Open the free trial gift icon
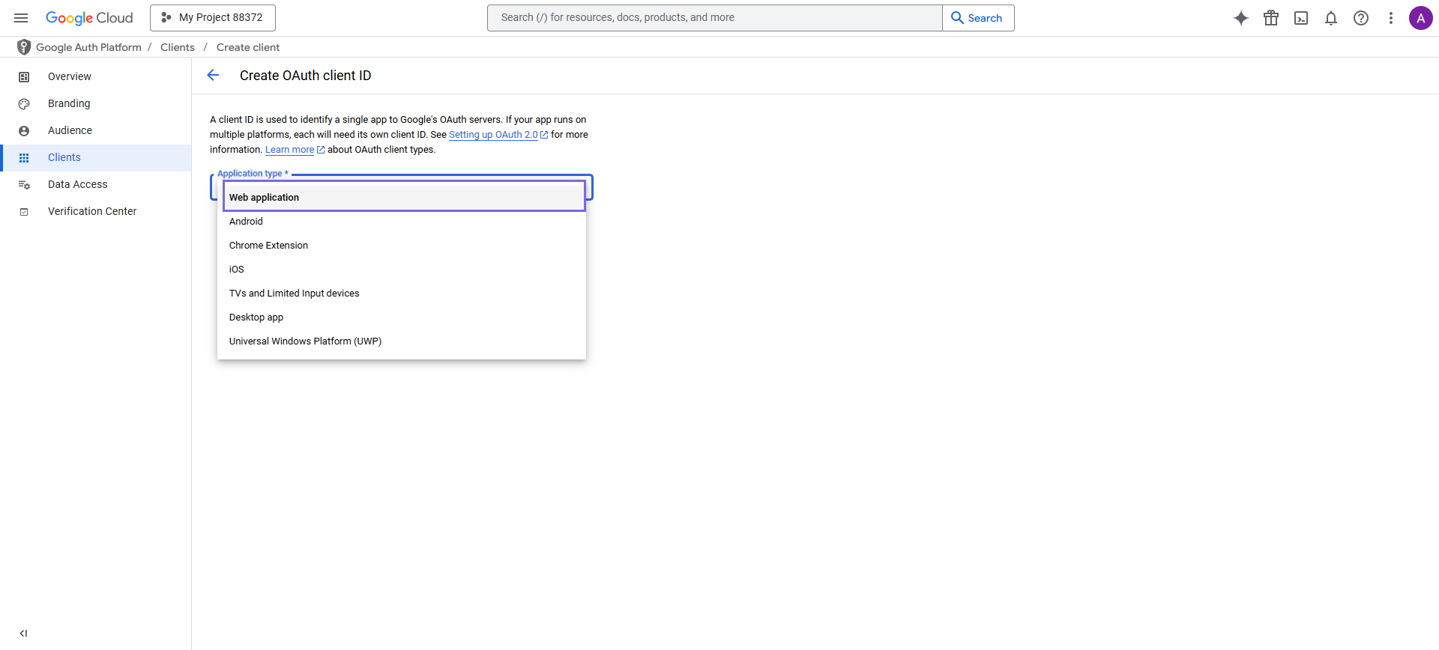The image size is (1439, 650). coord(1271,18)
